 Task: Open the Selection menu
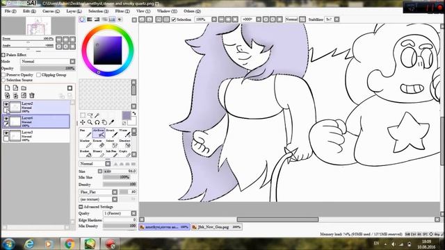98,11
